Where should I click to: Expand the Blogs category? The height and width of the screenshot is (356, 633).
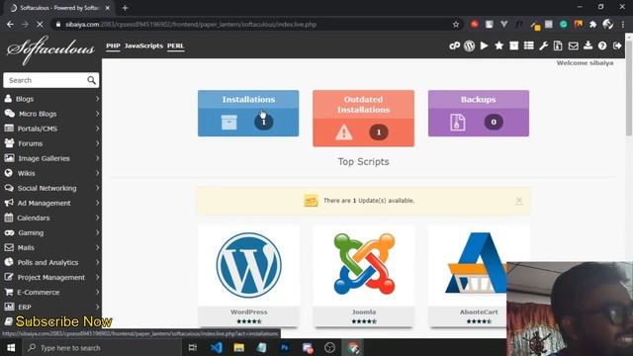50,99
